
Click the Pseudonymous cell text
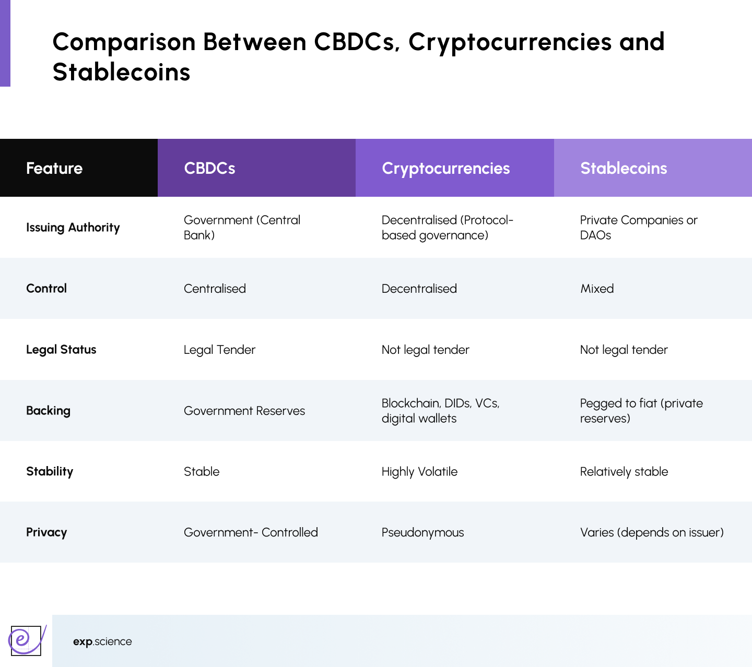click(422, 532)
